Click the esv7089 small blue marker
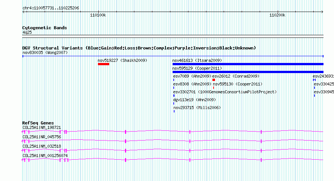The image size is (334, 181). click(x=174, y=80)
